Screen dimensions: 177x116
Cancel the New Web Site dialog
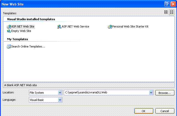point(165,111)
